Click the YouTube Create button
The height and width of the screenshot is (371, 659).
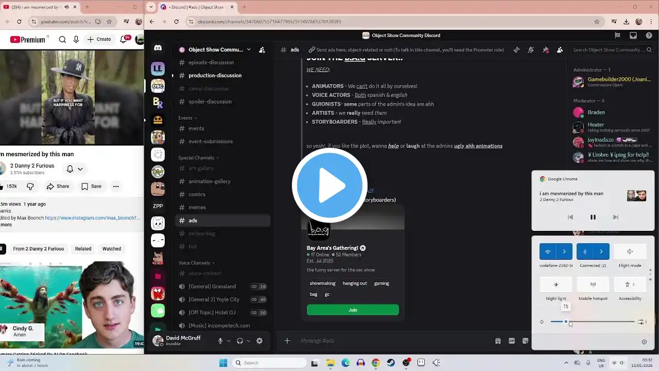(99, 39)
